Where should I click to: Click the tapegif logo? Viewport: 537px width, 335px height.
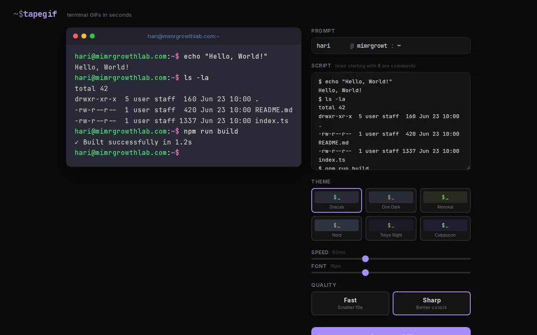tap(35, 14)
